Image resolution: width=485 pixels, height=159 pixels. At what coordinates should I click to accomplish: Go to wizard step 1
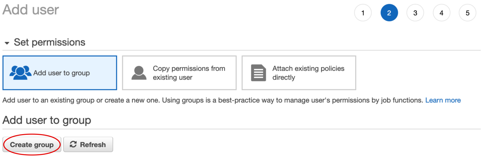pyautogui.click(x=363, y=13)
